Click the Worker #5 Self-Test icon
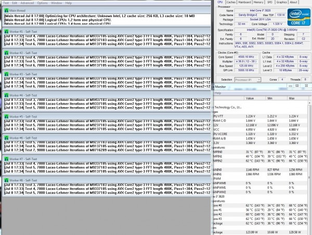The width and height of the screenshot is (312, 235). click(x=6, y=116)
